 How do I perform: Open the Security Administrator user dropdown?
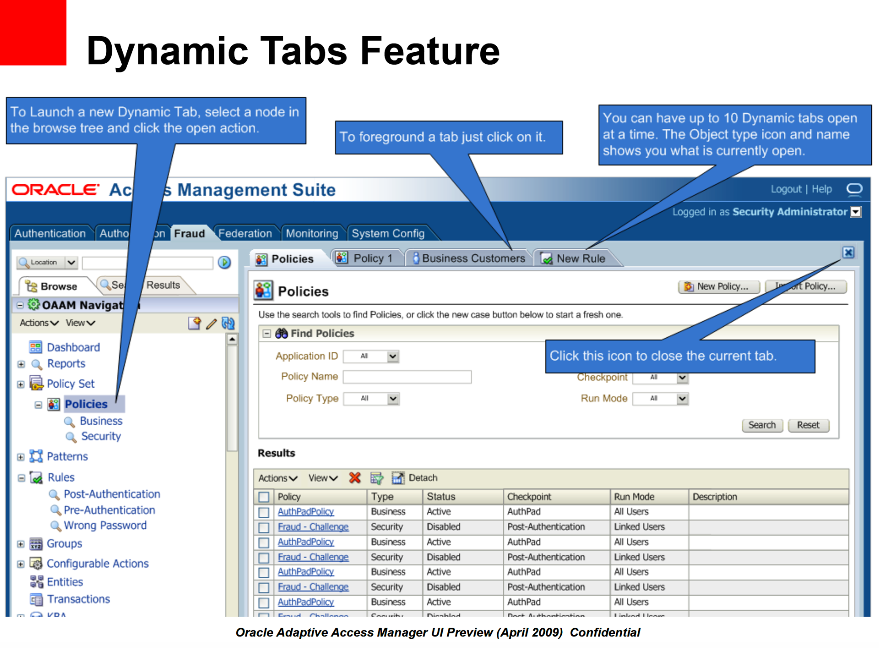tap(856, 212)
